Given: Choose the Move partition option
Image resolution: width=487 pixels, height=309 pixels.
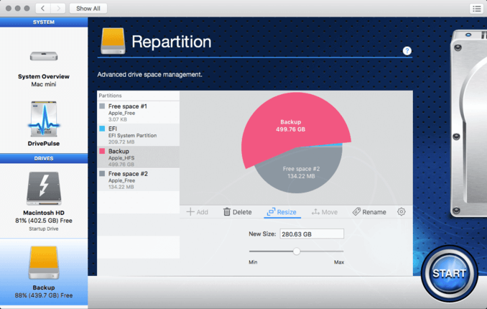Looking at the screenshot, I should (x=325, y=212).
